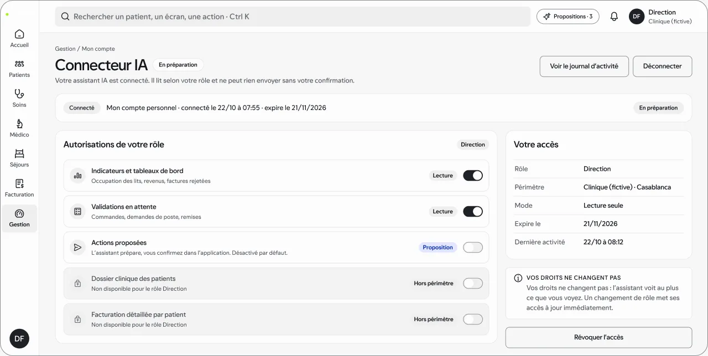Click the lock icon for Facturation détaillée
Image resolution: width=708 pixels, height=356 pixels.
78,320
